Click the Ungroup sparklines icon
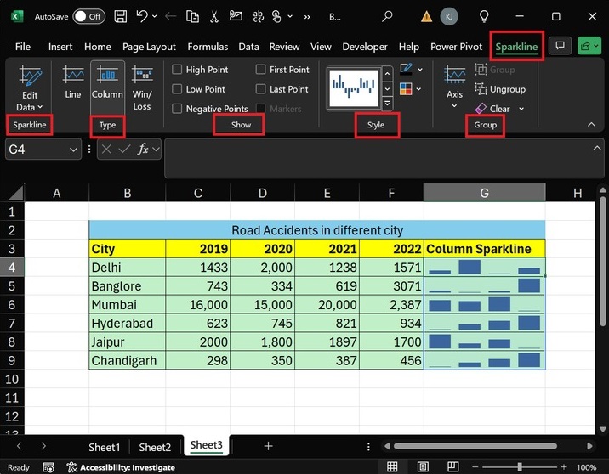 481,89
